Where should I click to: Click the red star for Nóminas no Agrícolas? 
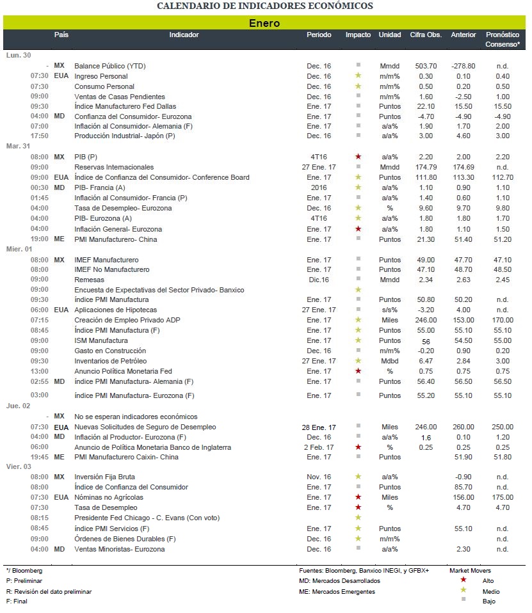pyautogui.click(x=358, y=497)
